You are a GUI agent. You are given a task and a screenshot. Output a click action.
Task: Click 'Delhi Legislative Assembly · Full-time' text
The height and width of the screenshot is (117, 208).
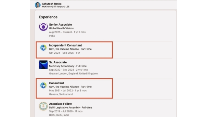pyautogui.click(x=71, y=108)
